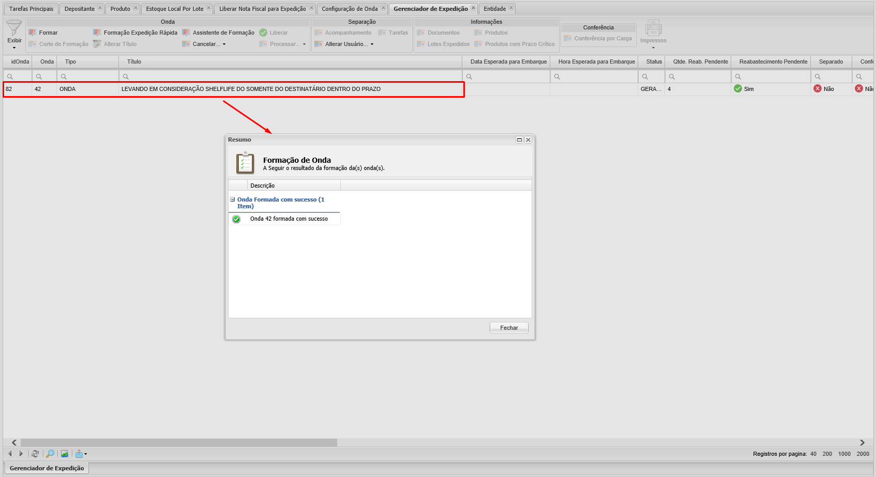Maximize the Resumo dialog
Image resolution: width=876 pixels, height=477 pixels.
520,140
